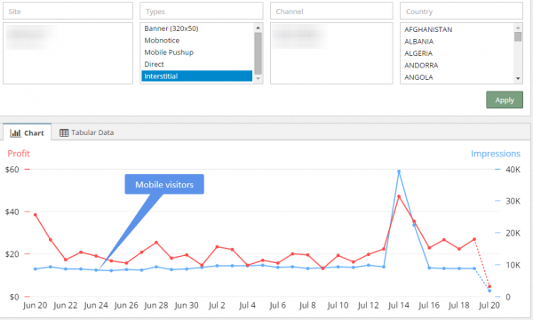Click the Types list scrollbar thumb
Viewport: 533px width, 320px height.
tap(258, 53)
